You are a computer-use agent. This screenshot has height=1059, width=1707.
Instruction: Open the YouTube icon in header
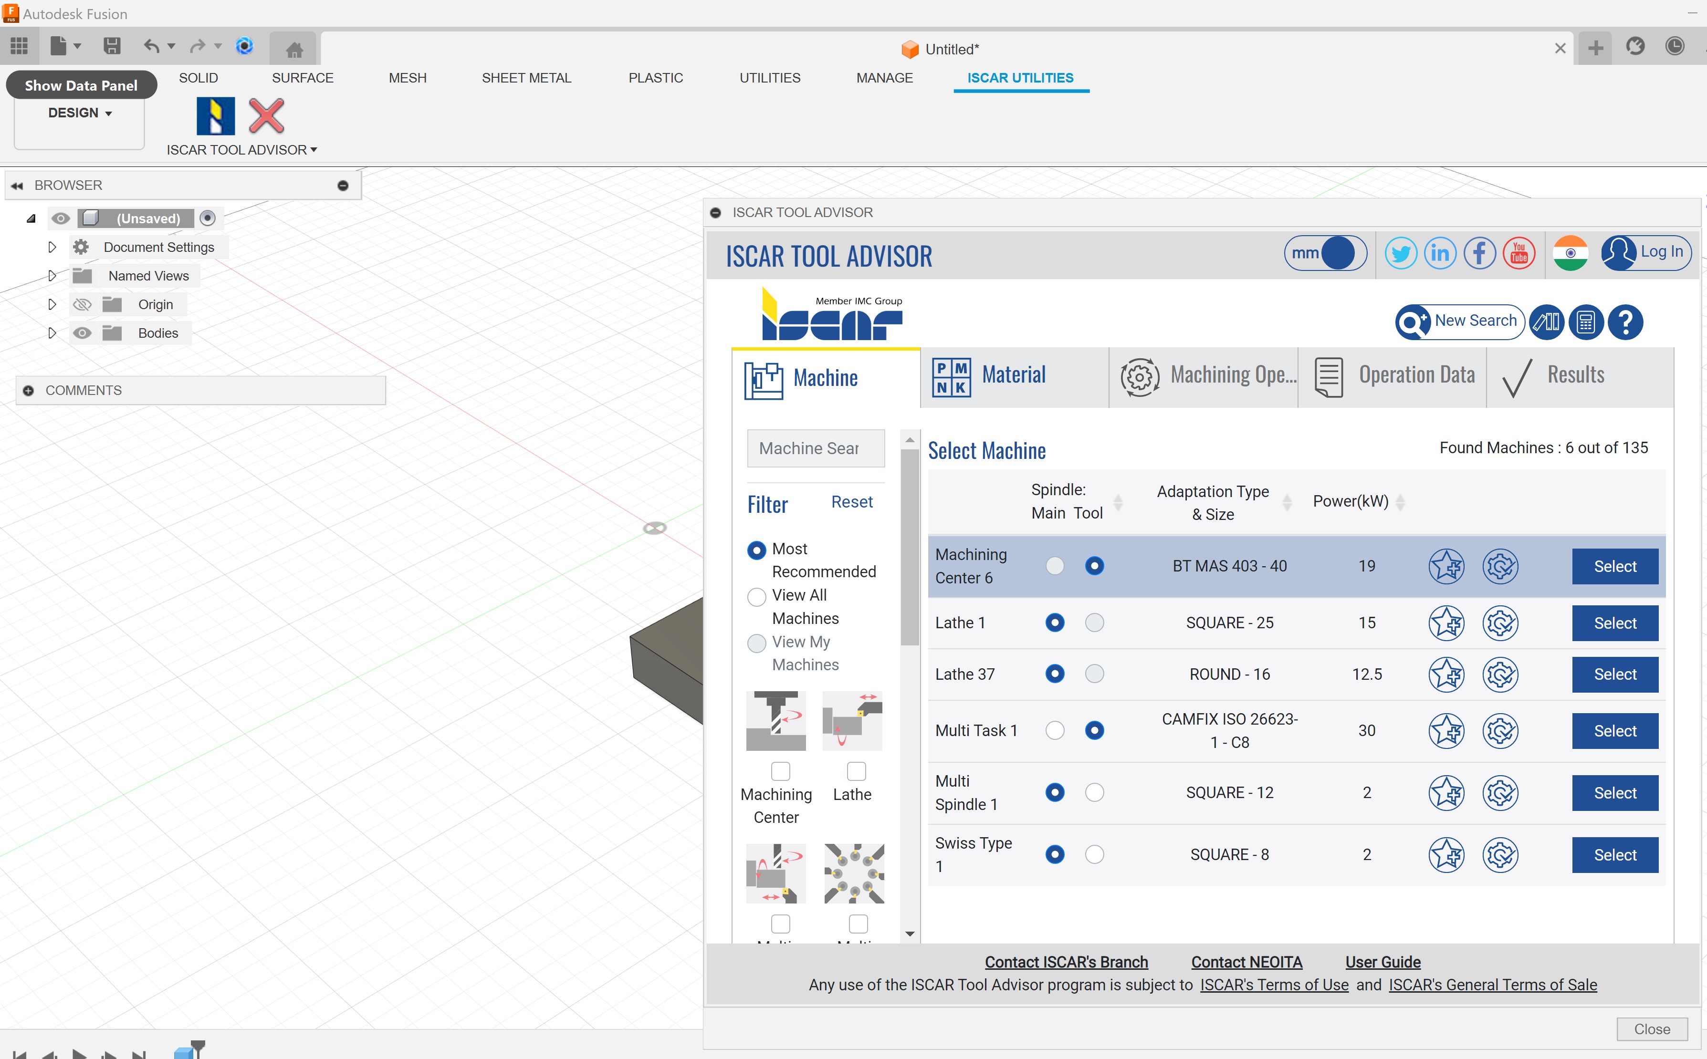(x=1518, y=253)
